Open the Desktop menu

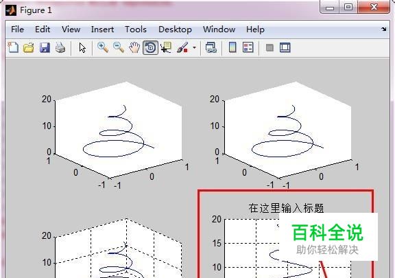click(x=175, y=30)
